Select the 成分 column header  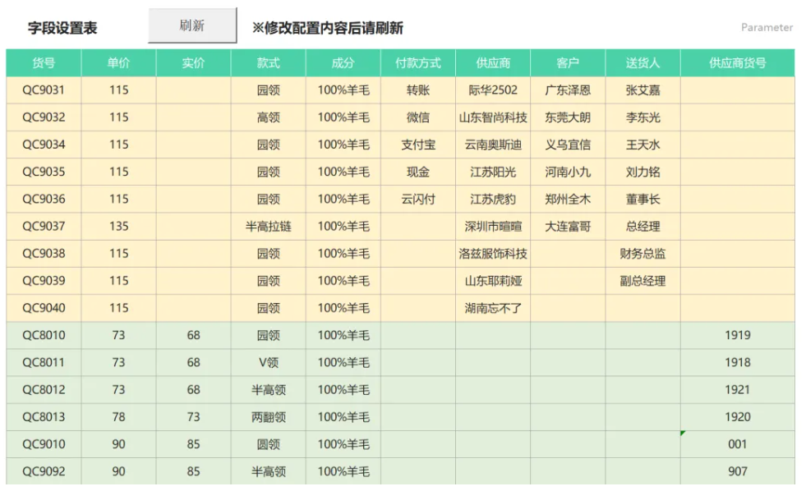pos(343,63)
